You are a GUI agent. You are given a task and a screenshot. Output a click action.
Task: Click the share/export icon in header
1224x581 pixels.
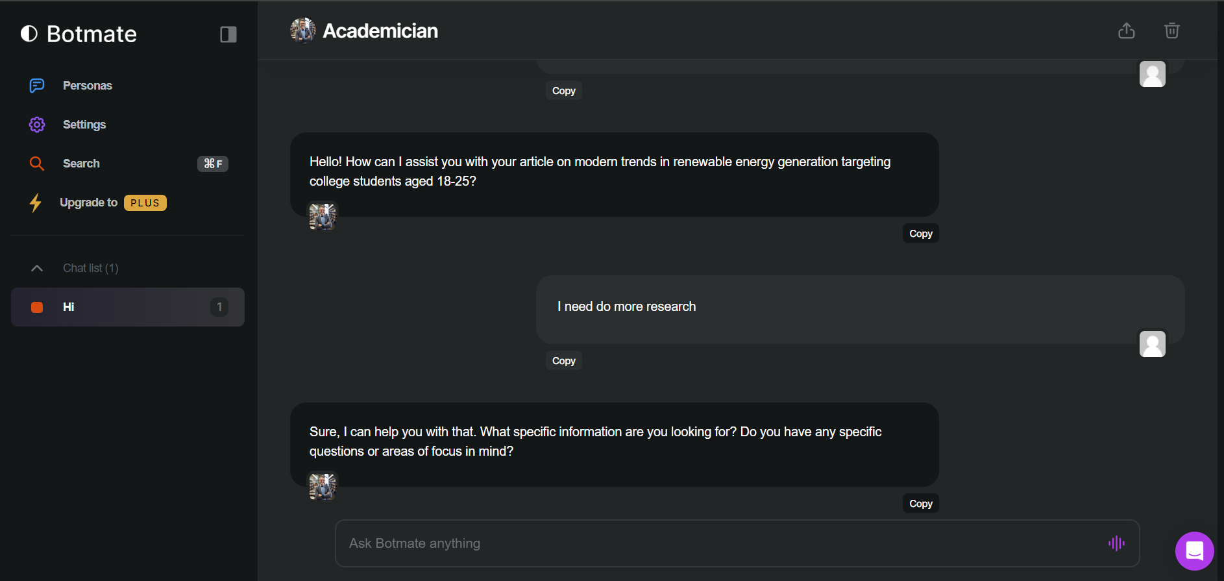[1127, 31]
